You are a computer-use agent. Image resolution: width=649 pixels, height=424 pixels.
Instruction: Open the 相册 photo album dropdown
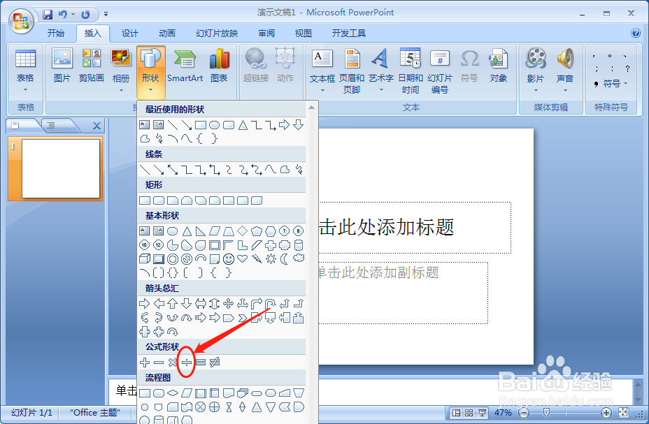pos(121,71)
